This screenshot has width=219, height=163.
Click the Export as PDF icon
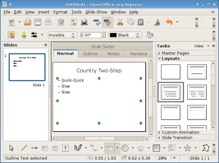coord(74,22)
